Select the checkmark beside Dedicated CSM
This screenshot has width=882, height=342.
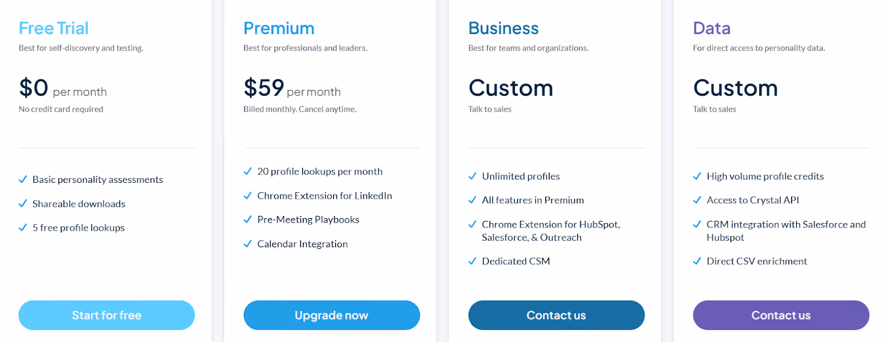tap(472, 260)
